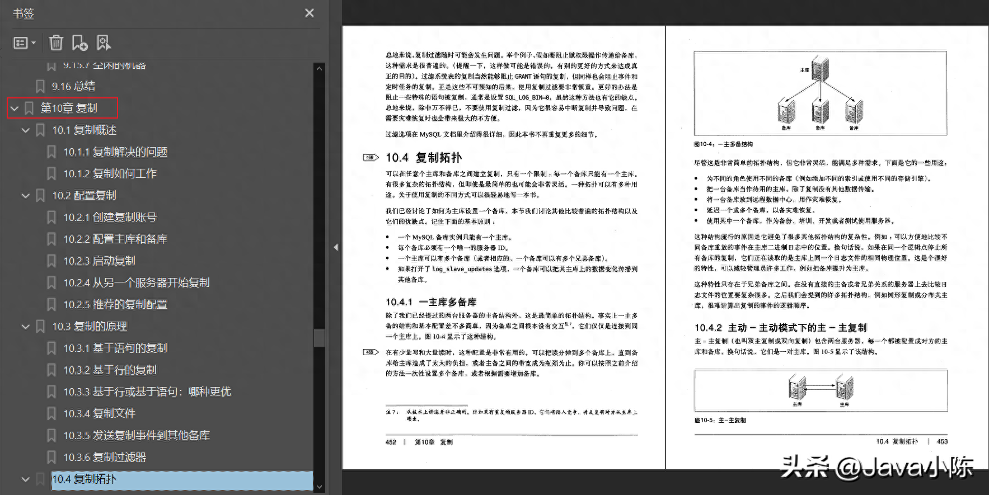Collapse the 10.4 复制拓扑 section
The height and width of the screenshot is (495, 989).
(25, 479)
